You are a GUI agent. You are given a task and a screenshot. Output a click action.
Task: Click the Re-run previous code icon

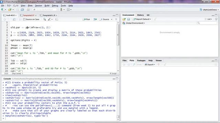[95, 19]
